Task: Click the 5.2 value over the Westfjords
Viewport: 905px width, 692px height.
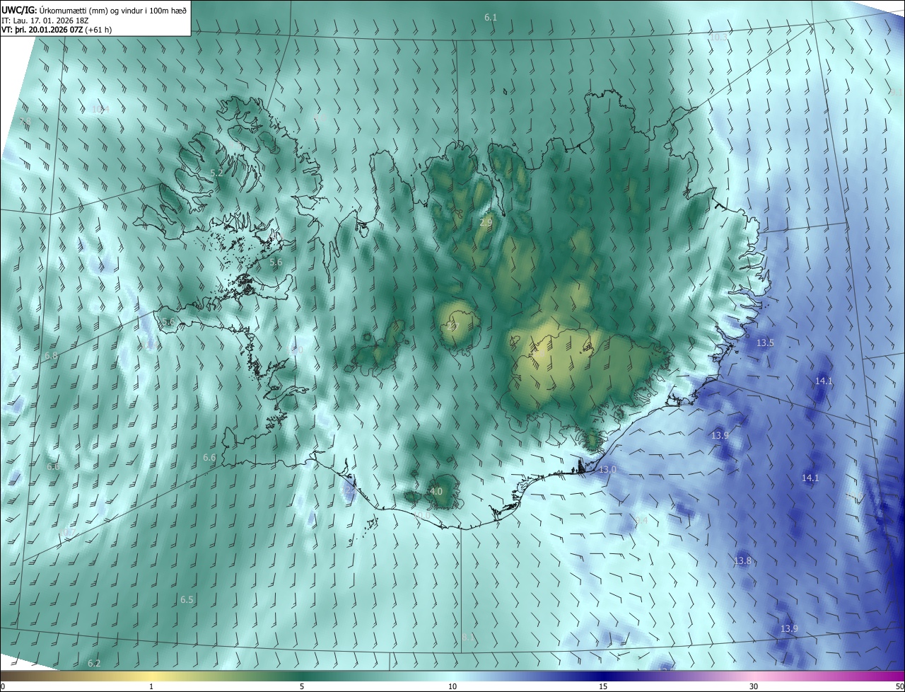Action: (216, 173)
